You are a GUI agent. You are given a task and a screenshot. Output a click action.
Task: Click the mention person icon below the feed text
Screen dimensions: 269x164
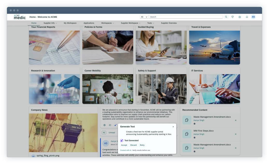(x=104, y=125)
